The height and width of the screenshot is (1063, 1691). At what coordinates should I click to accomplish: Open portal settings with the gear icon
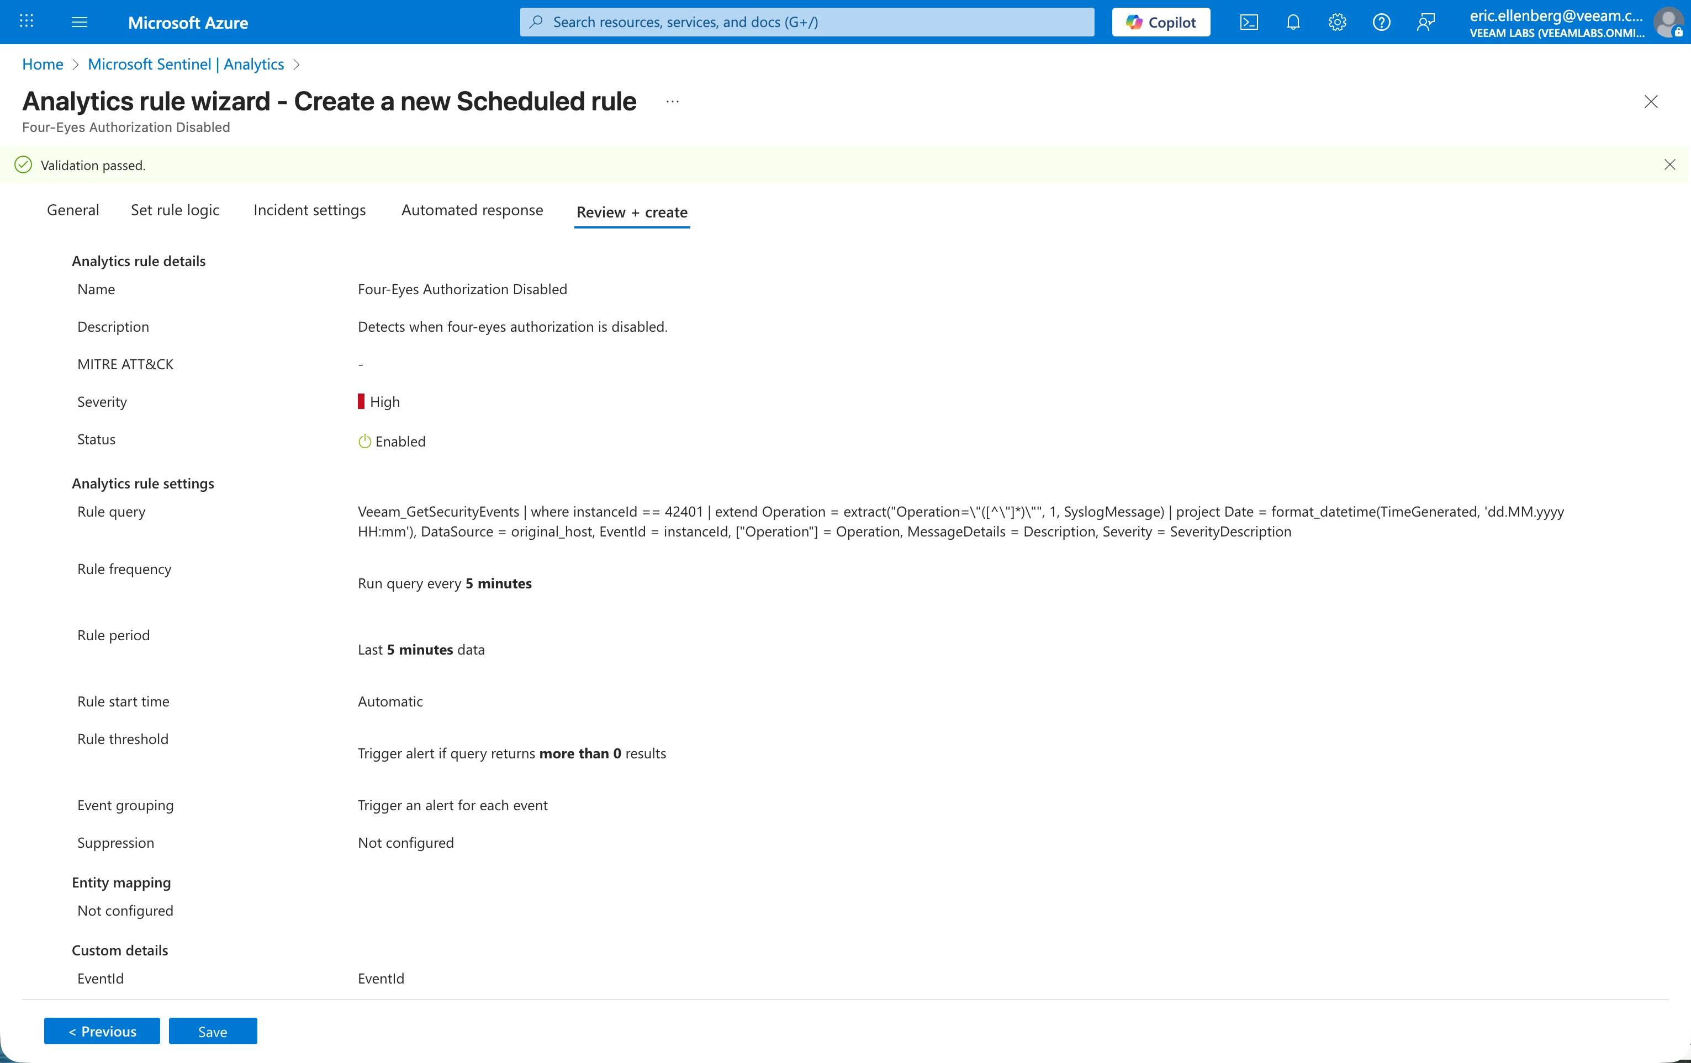pos(1337,22)
